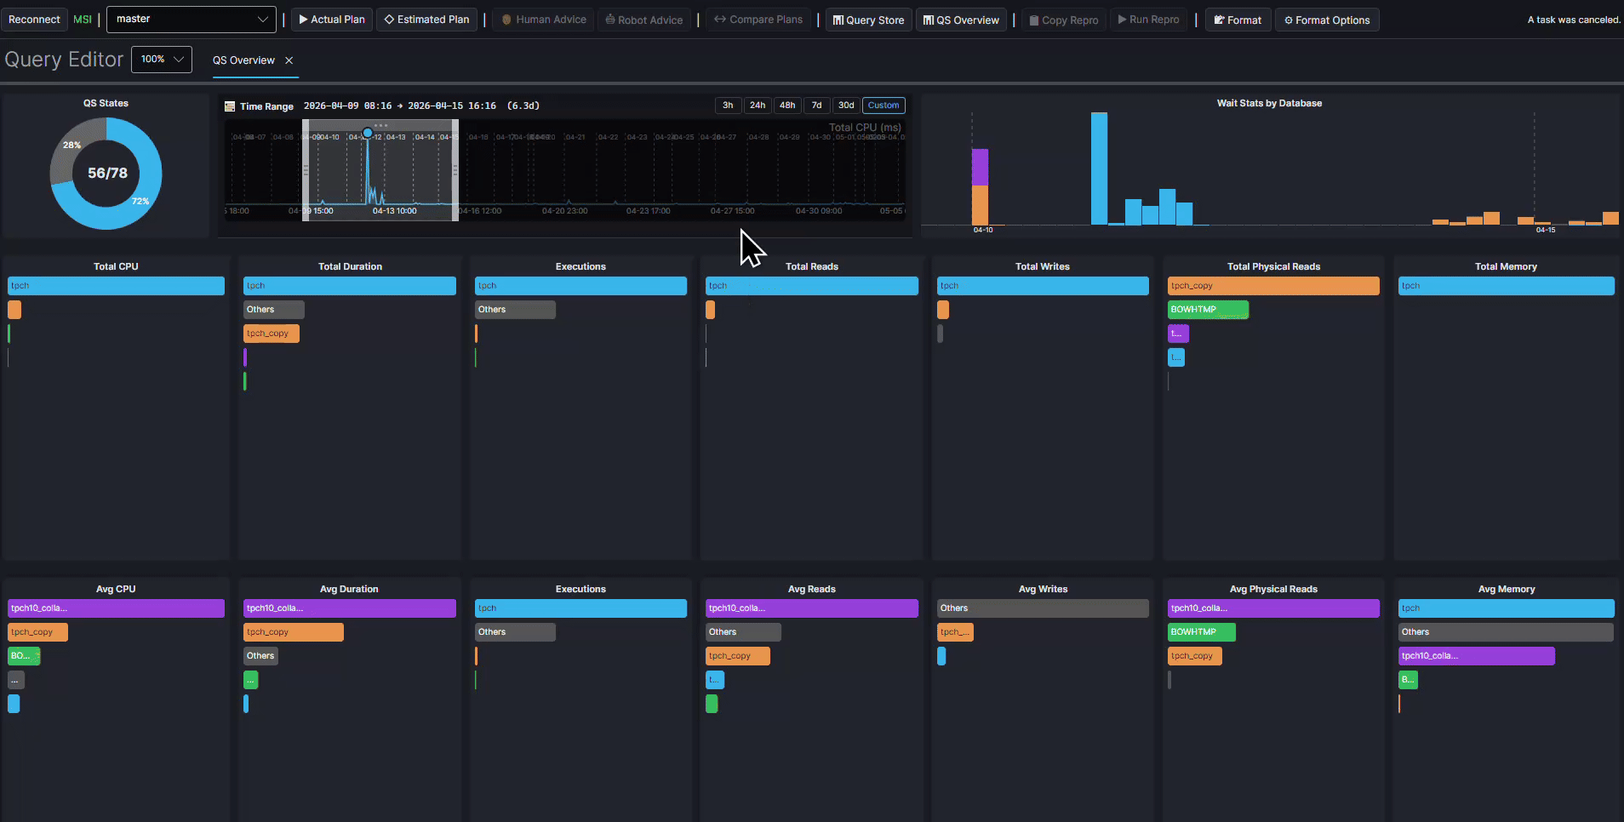Select tpch_copy bar in Total Physical Reads
This screenshot has height=822, width=1624.
click(1273, 286)
